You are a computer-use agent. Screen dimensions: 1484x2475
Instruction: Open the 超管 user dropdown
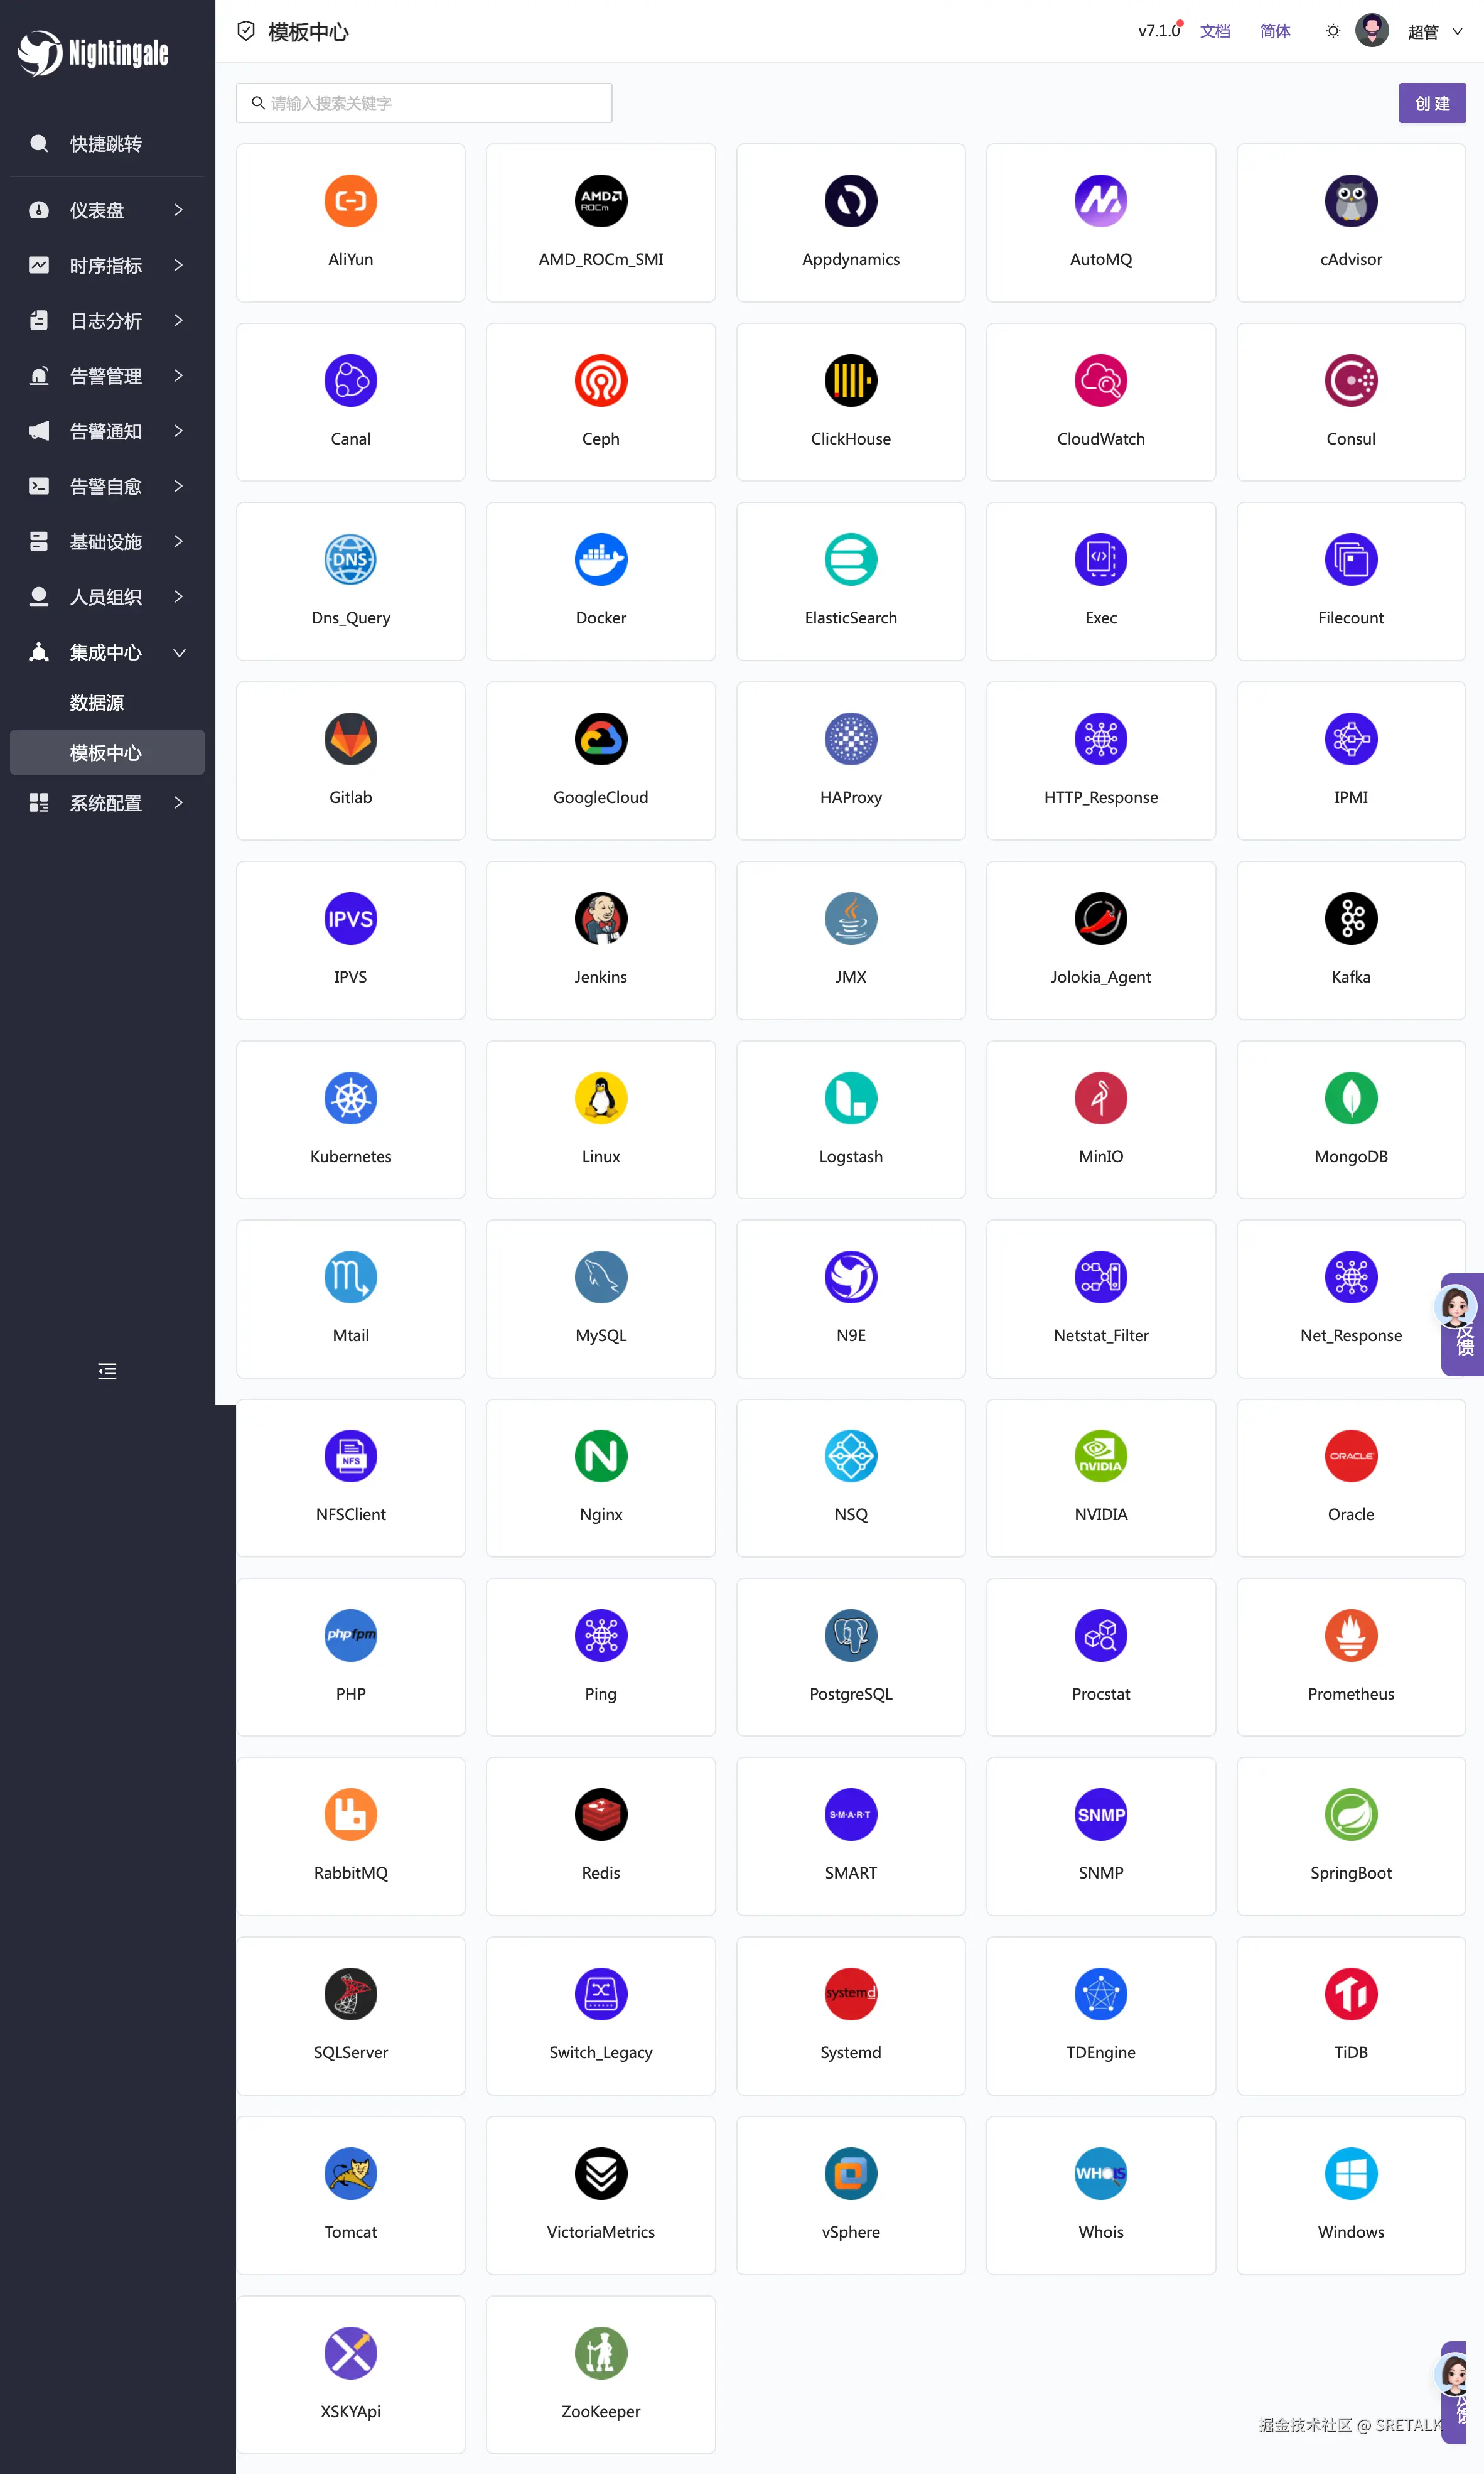pos(1433,31)
